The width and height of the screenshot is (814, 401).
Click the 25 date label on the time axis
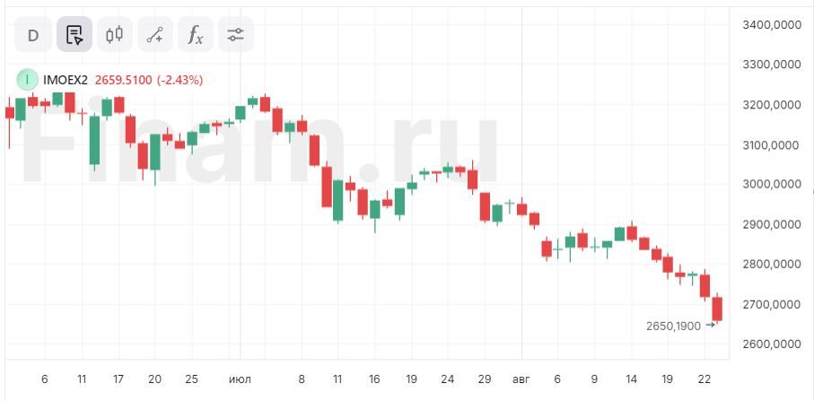(191, 379)
